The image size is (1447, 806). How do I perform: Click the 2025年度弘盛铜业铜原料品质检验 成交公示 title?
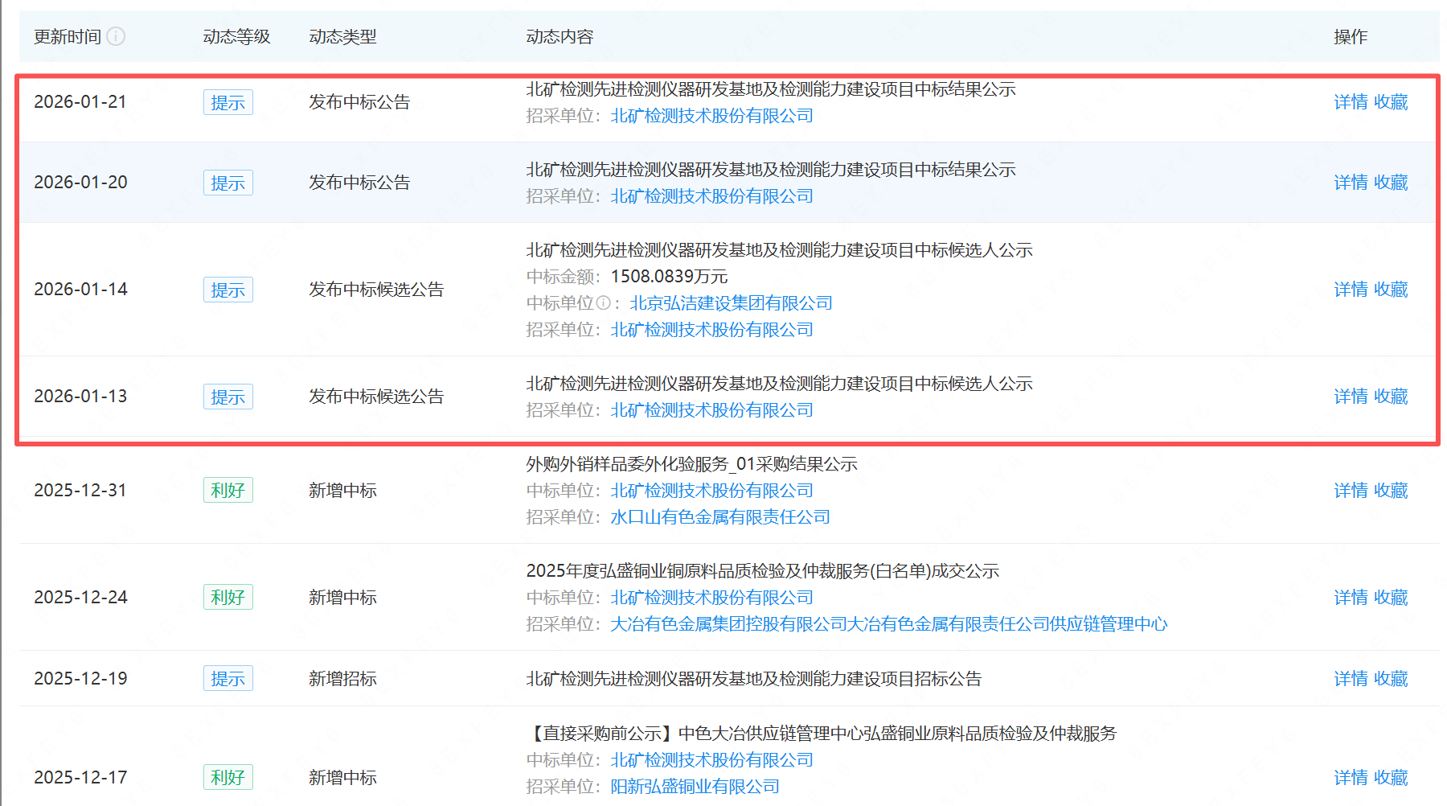tap(762, 571)
